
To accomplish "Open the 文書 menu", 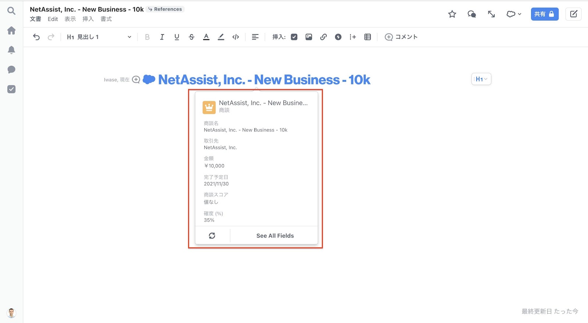I will point(36,19).
